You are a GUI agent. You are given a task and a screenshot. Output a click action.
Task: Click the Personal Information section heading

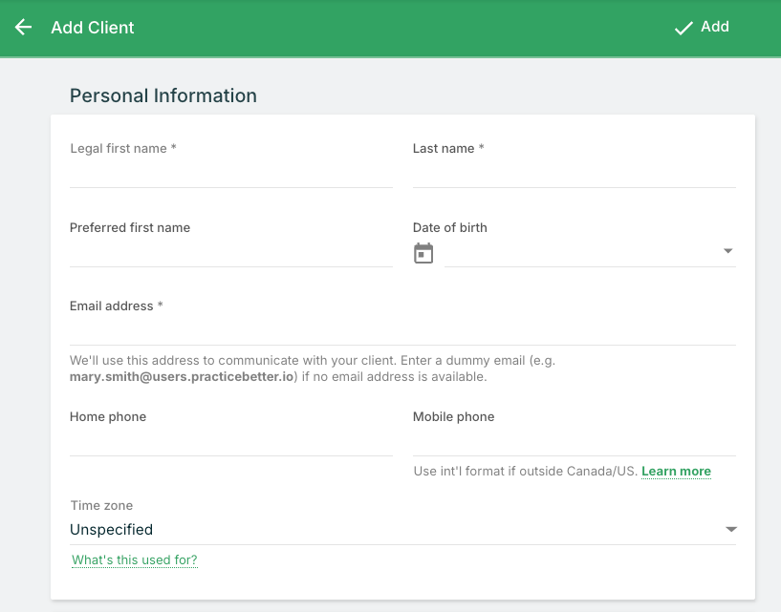pyautogui.click(x=163, y=95)
